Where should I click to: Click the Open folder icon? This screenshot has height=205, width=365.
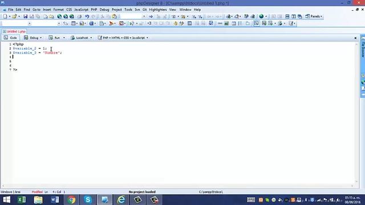tap(14, 17)
